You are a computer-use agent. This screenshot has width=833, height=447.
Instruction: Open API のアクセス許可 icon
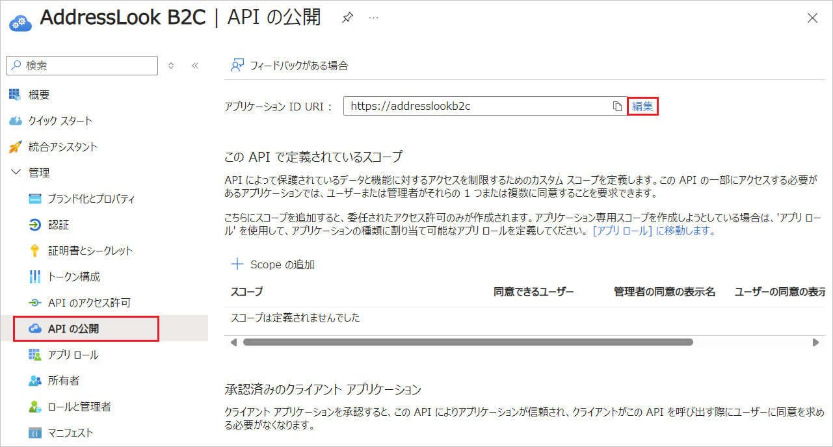[x=35, y=303]
